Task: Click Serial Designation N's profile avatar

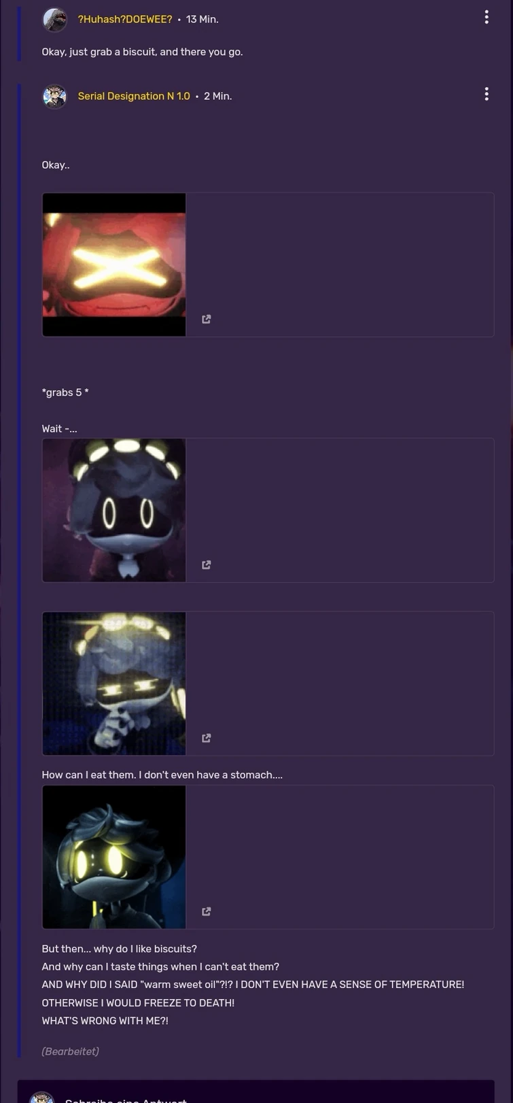Action: coord(54,97)
